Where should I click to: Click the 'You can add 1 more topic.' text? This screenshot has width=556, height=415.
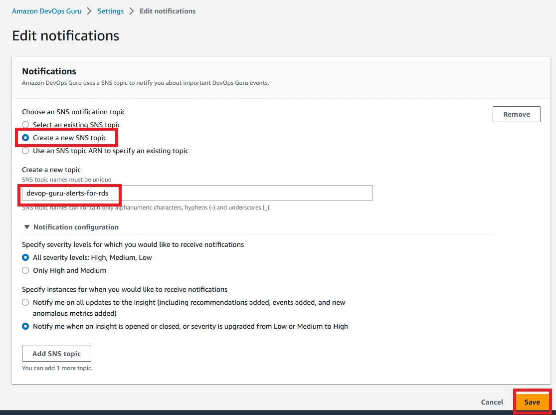click(57, 368)
